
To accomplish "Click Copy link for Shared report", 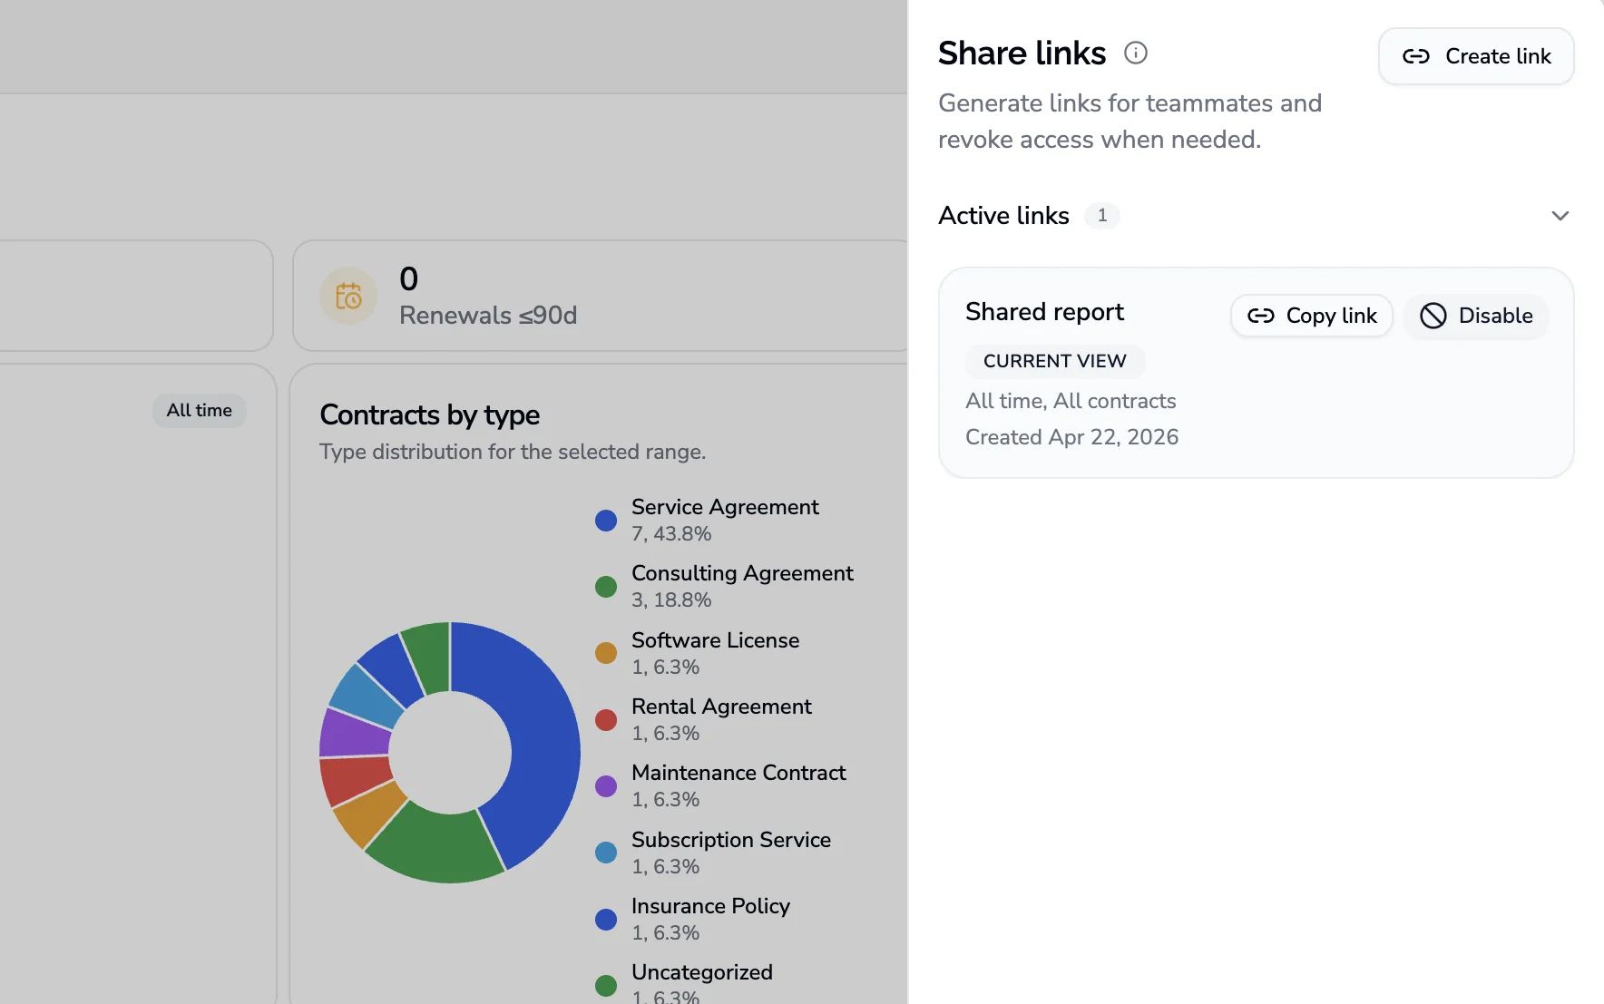I will pyautogui.click(x=1311, y=316).
